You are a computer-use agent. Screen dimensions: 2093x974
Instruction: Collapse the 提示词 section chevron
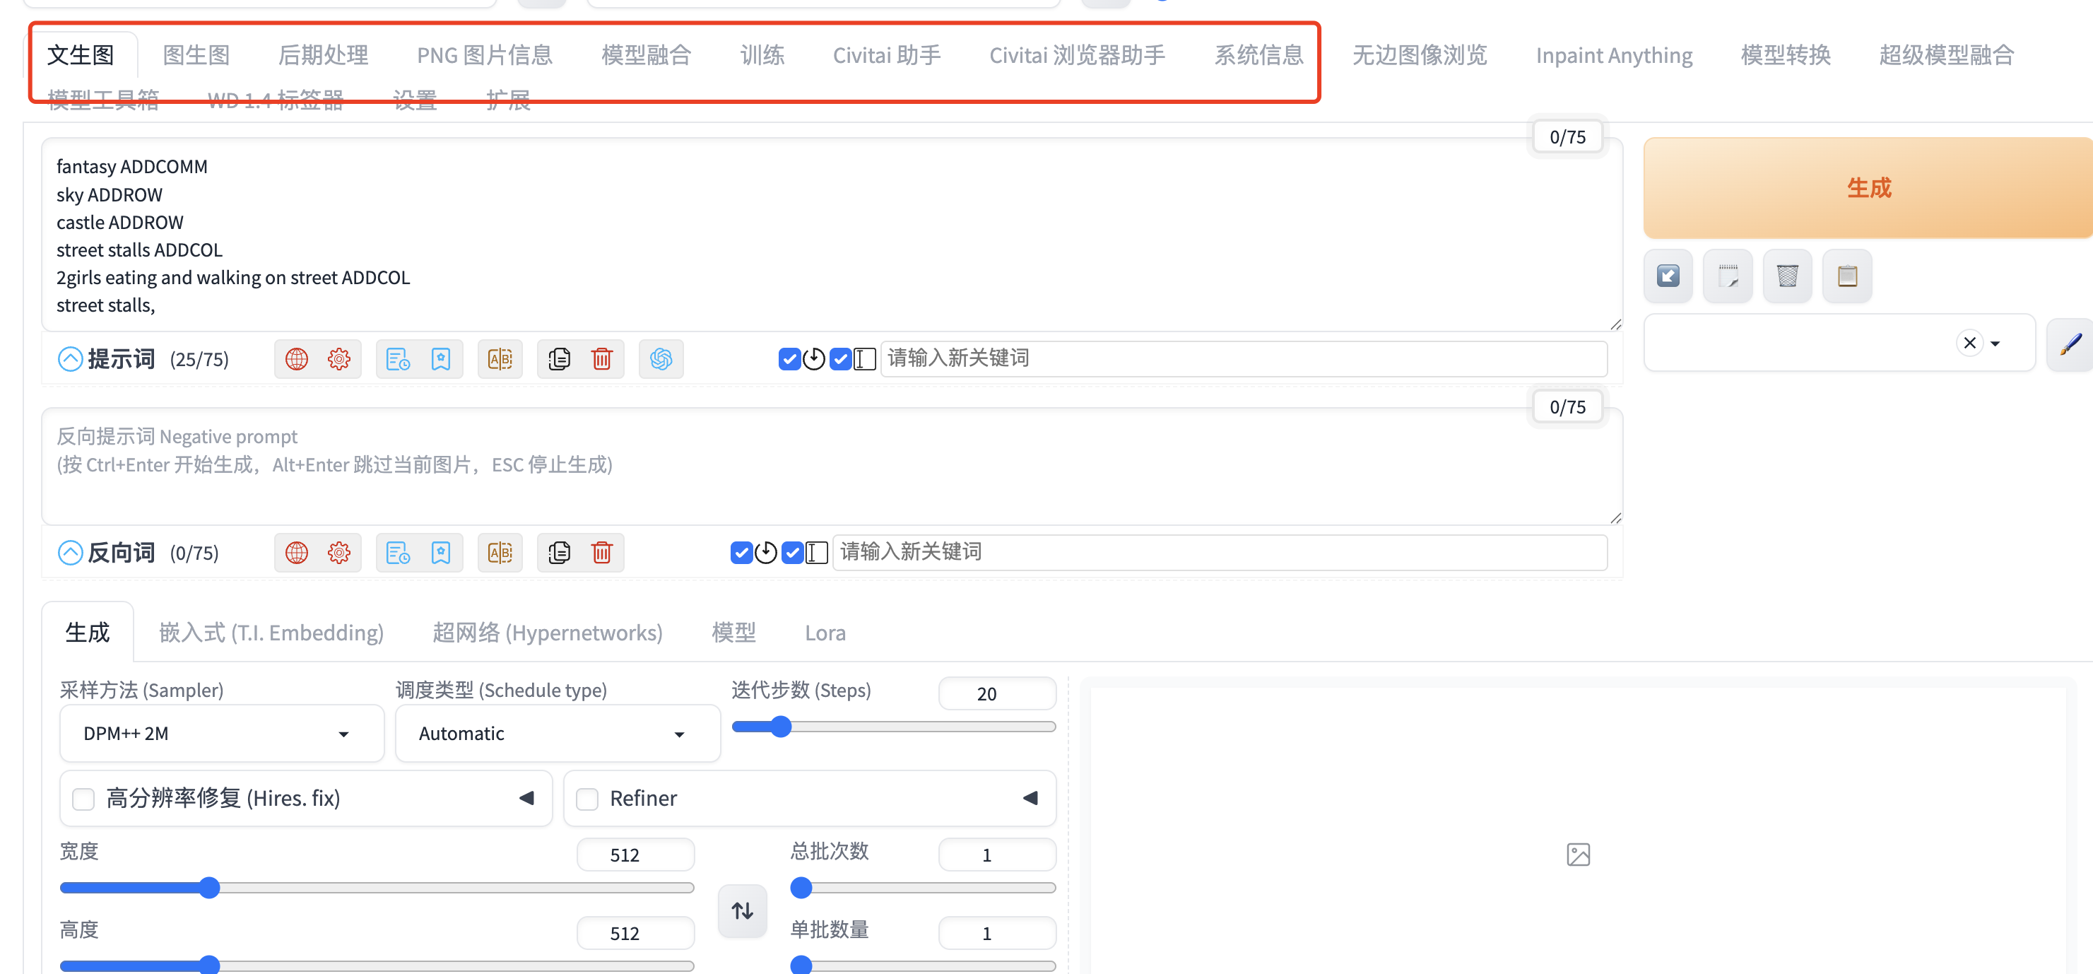(x=71, y=358)
